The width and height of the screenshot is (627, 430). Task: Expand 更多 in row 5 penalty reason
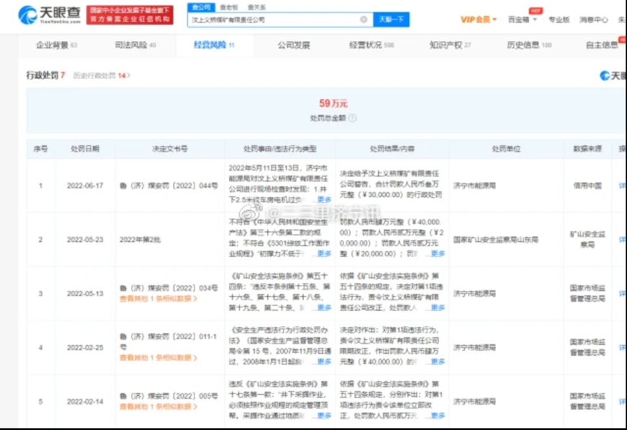(324, 415)
